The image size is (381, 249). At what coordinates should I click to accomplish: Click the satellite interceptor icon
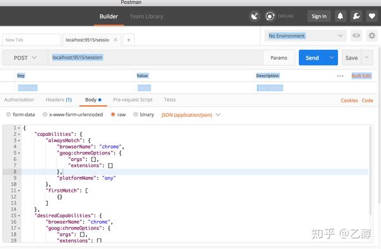(255, 17)
